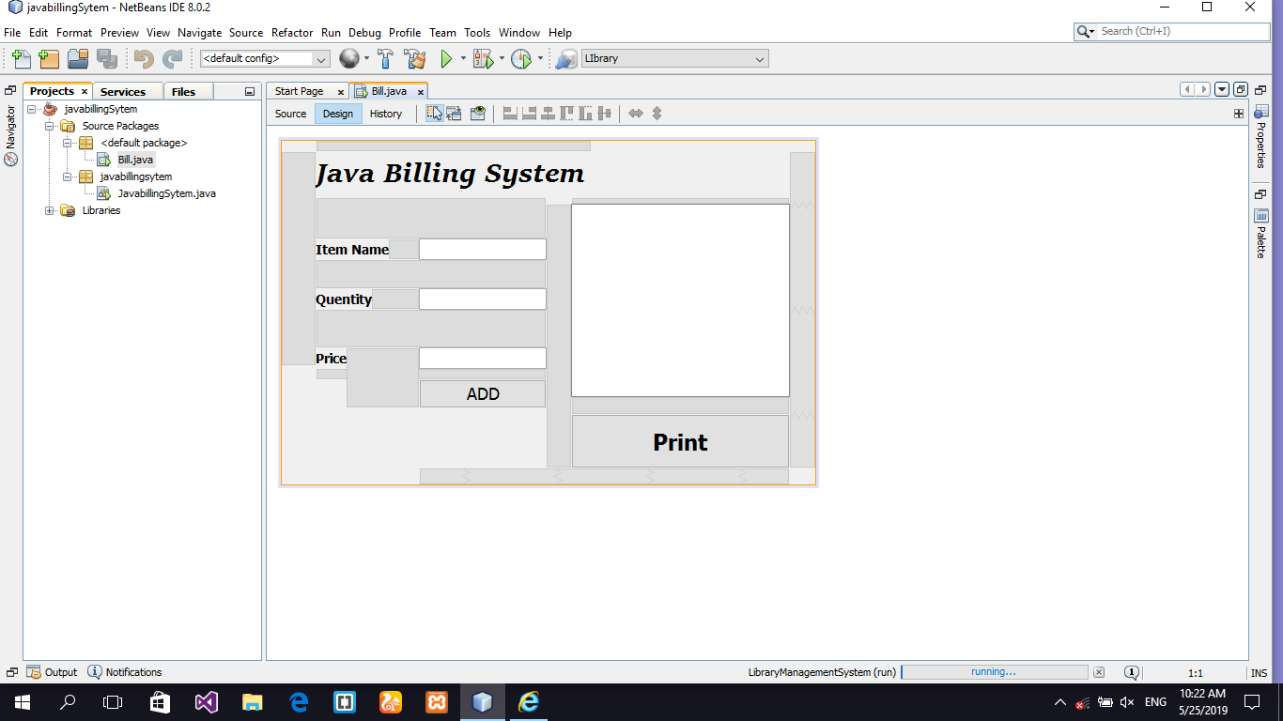Click the Save All icon
Screen dimensions: 1283x721
tap(108, 57)
